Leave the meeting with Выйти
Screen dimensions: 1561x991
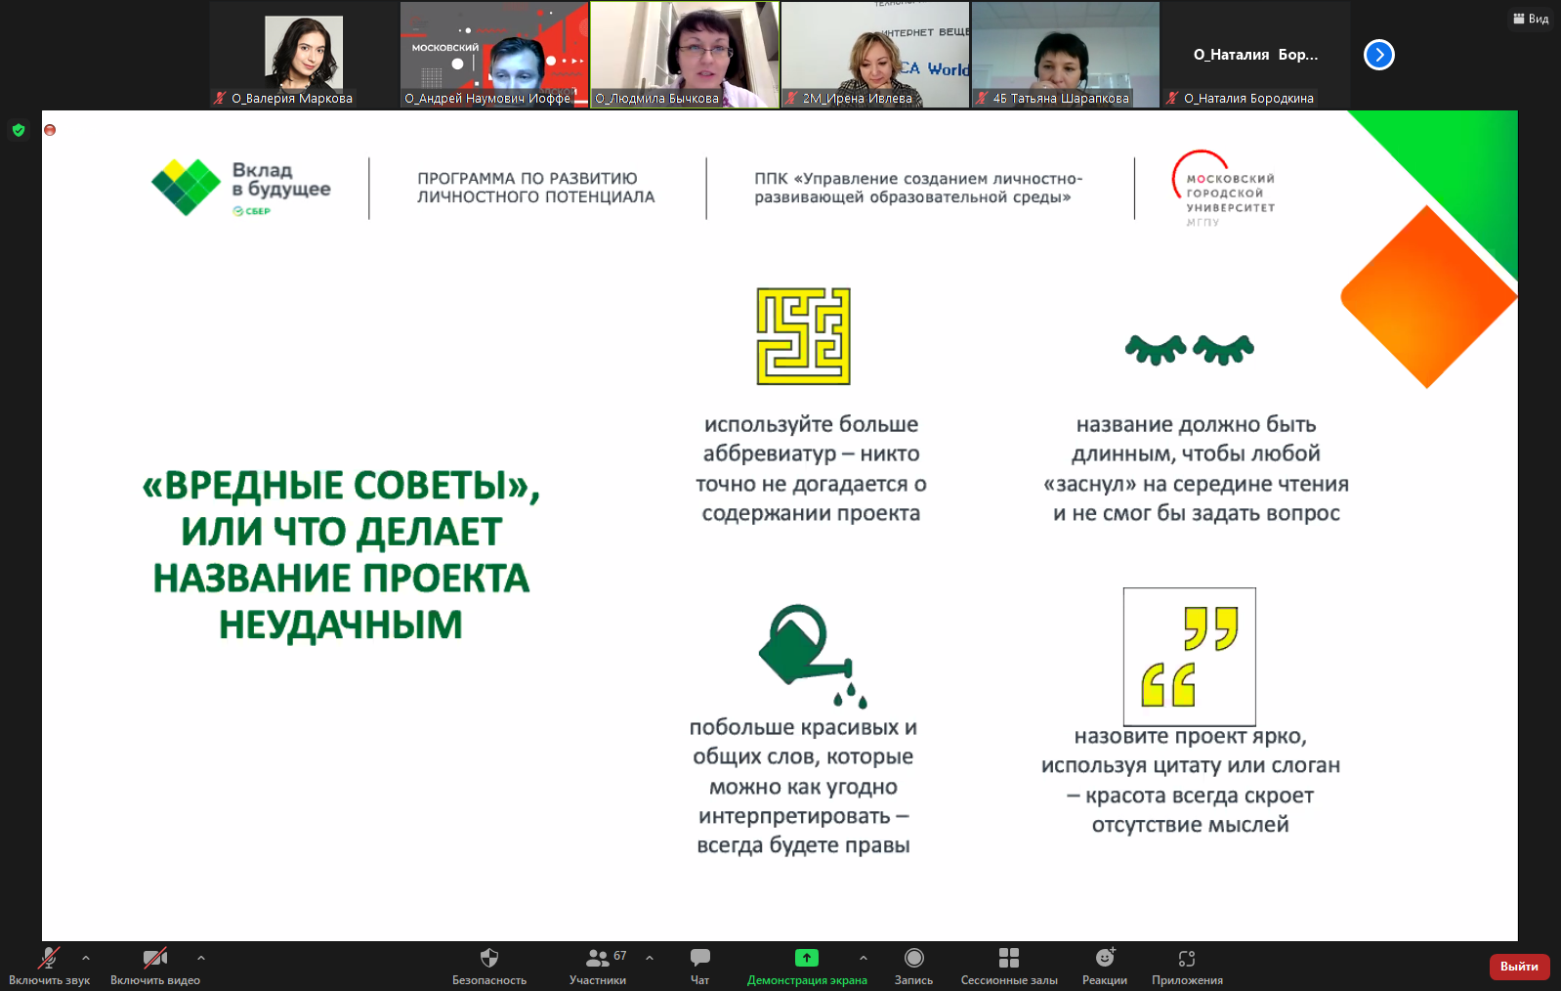pos(1519,967)
